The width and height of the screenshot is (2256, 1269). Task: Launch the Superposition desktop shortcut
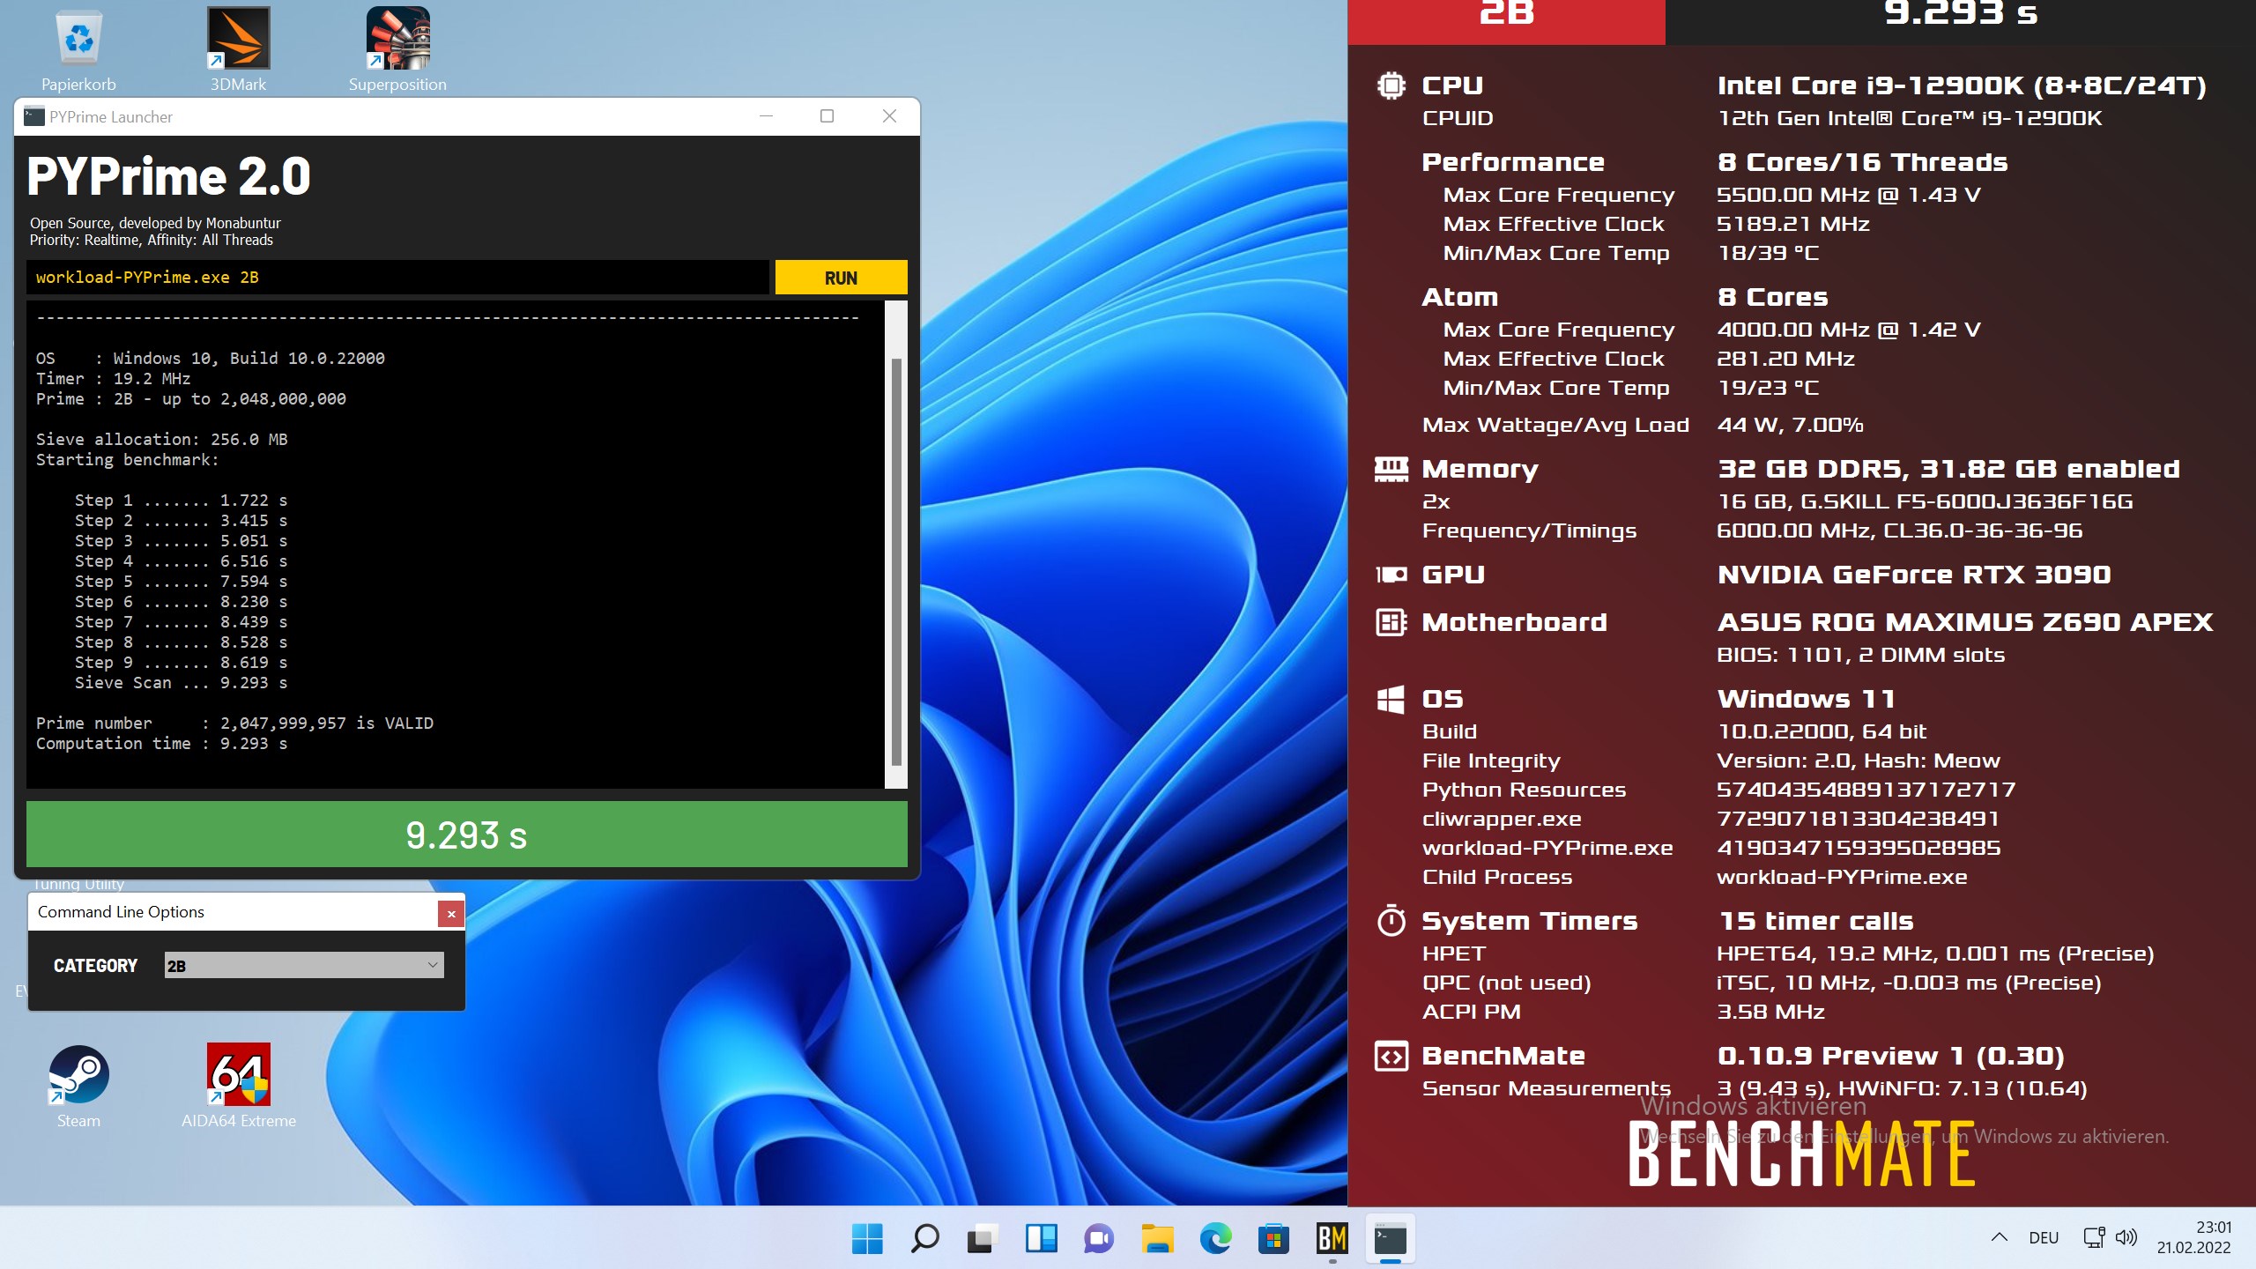pyautogui.click(x=397, y=49)
